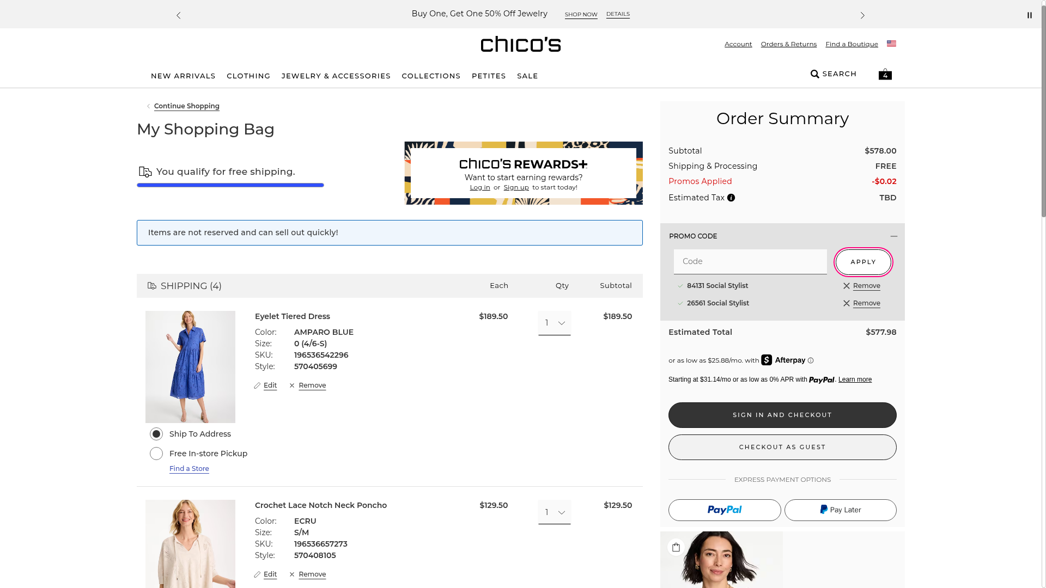Open the shopping bag icon in header
The image size is (1046, 588).
pos(885,74)
